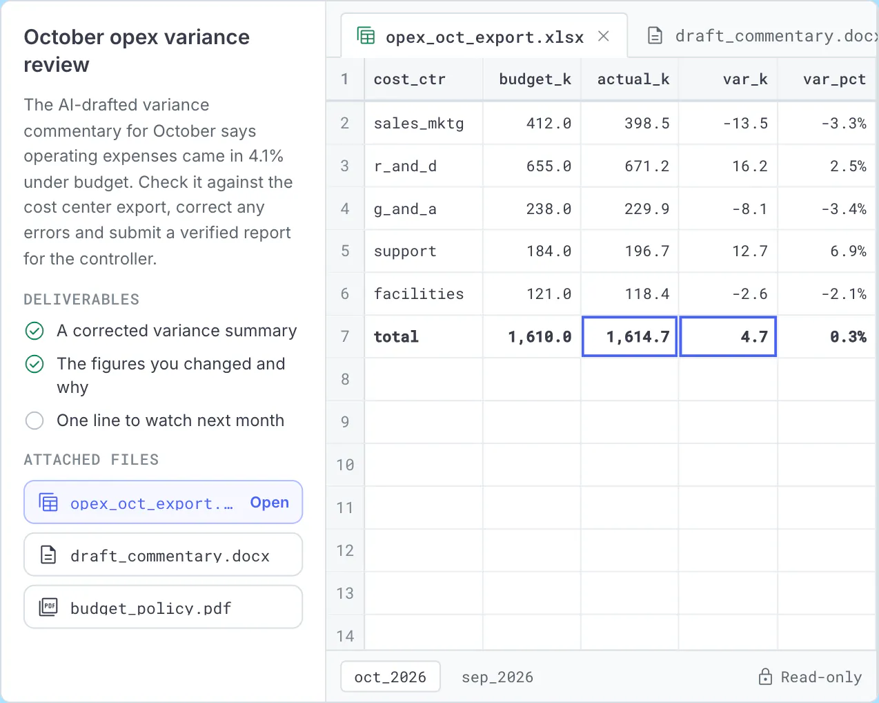
Task: Switch to the opex_oct_export.xlsx tab
Action: click(x=484, y=36)
